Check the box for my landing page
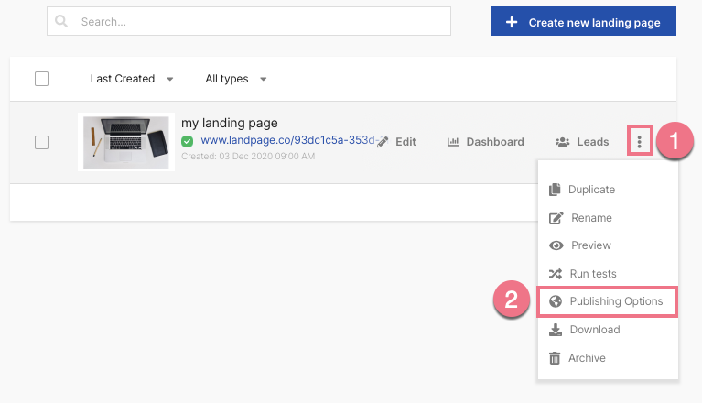702x403 pixels. pyautogui.click(x=41, y=142)
